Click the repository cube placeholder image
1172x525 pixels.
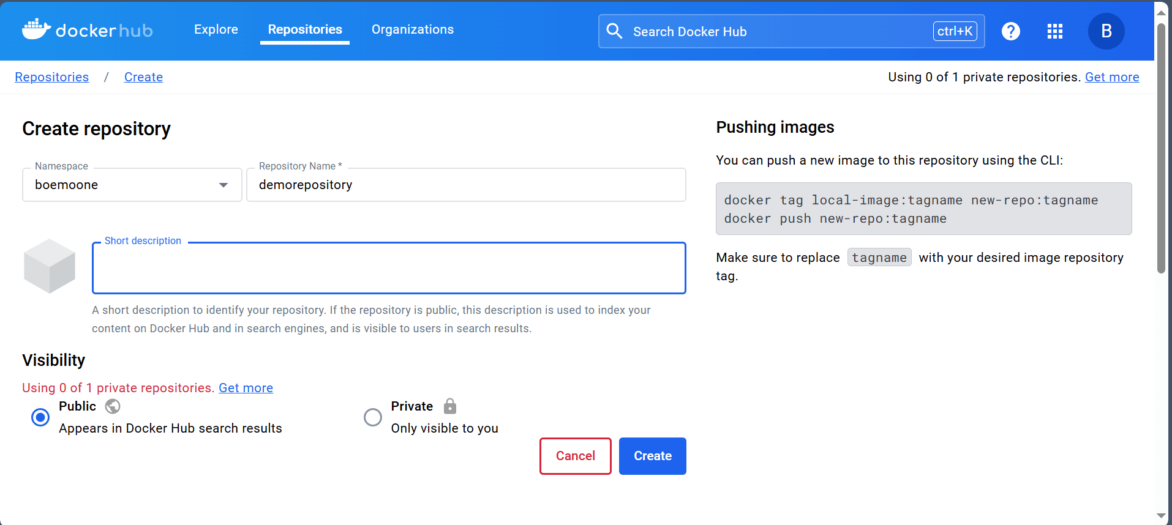click(x=50, y=266)
